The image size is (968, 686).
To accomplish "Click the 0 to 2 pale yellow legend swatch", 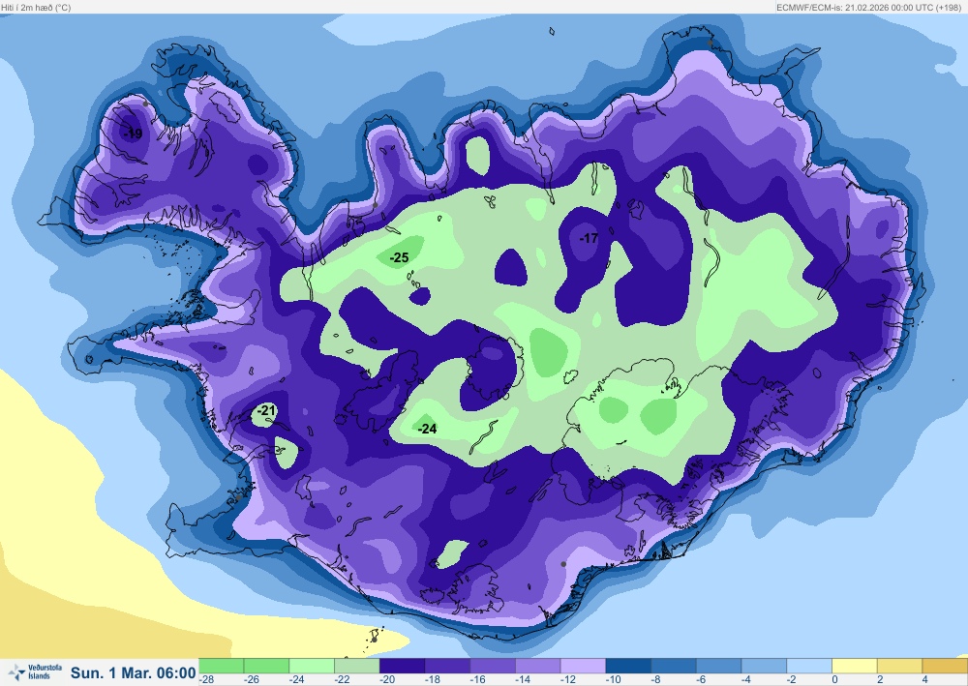I will tap(855, 666).
